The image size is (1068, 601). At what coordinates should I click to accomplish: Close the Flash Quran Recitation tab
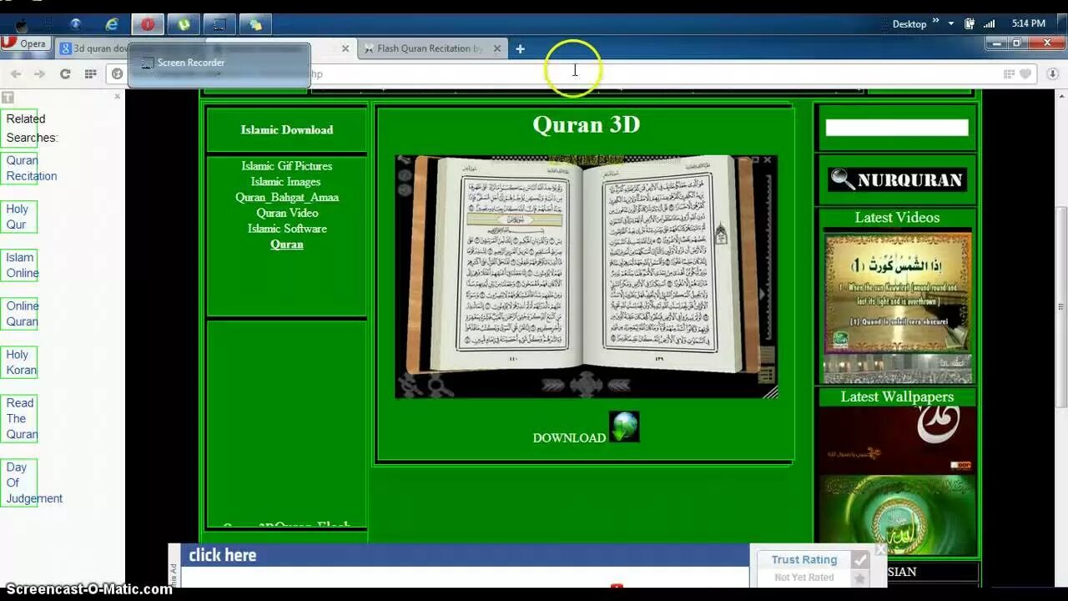[497, 48]
